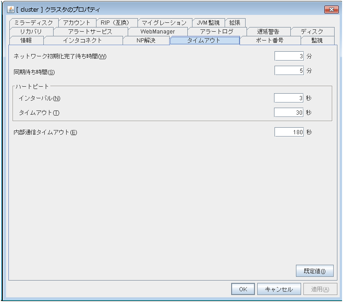Select the RIP（互換） tab

[x=117, y=22]
